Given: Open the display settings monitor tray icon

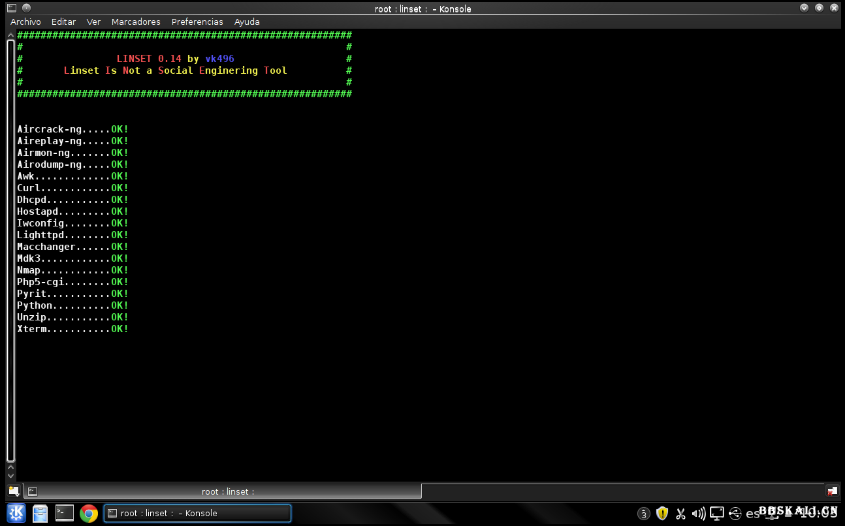Looking at the screenshot, I should tap(717, 514).
